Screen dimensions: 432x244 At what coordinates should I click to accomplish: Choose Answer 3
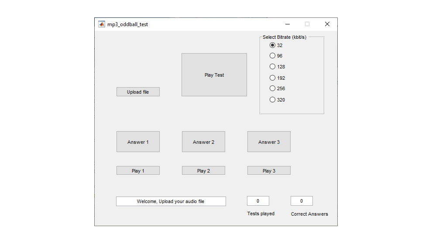click(269, 142)
